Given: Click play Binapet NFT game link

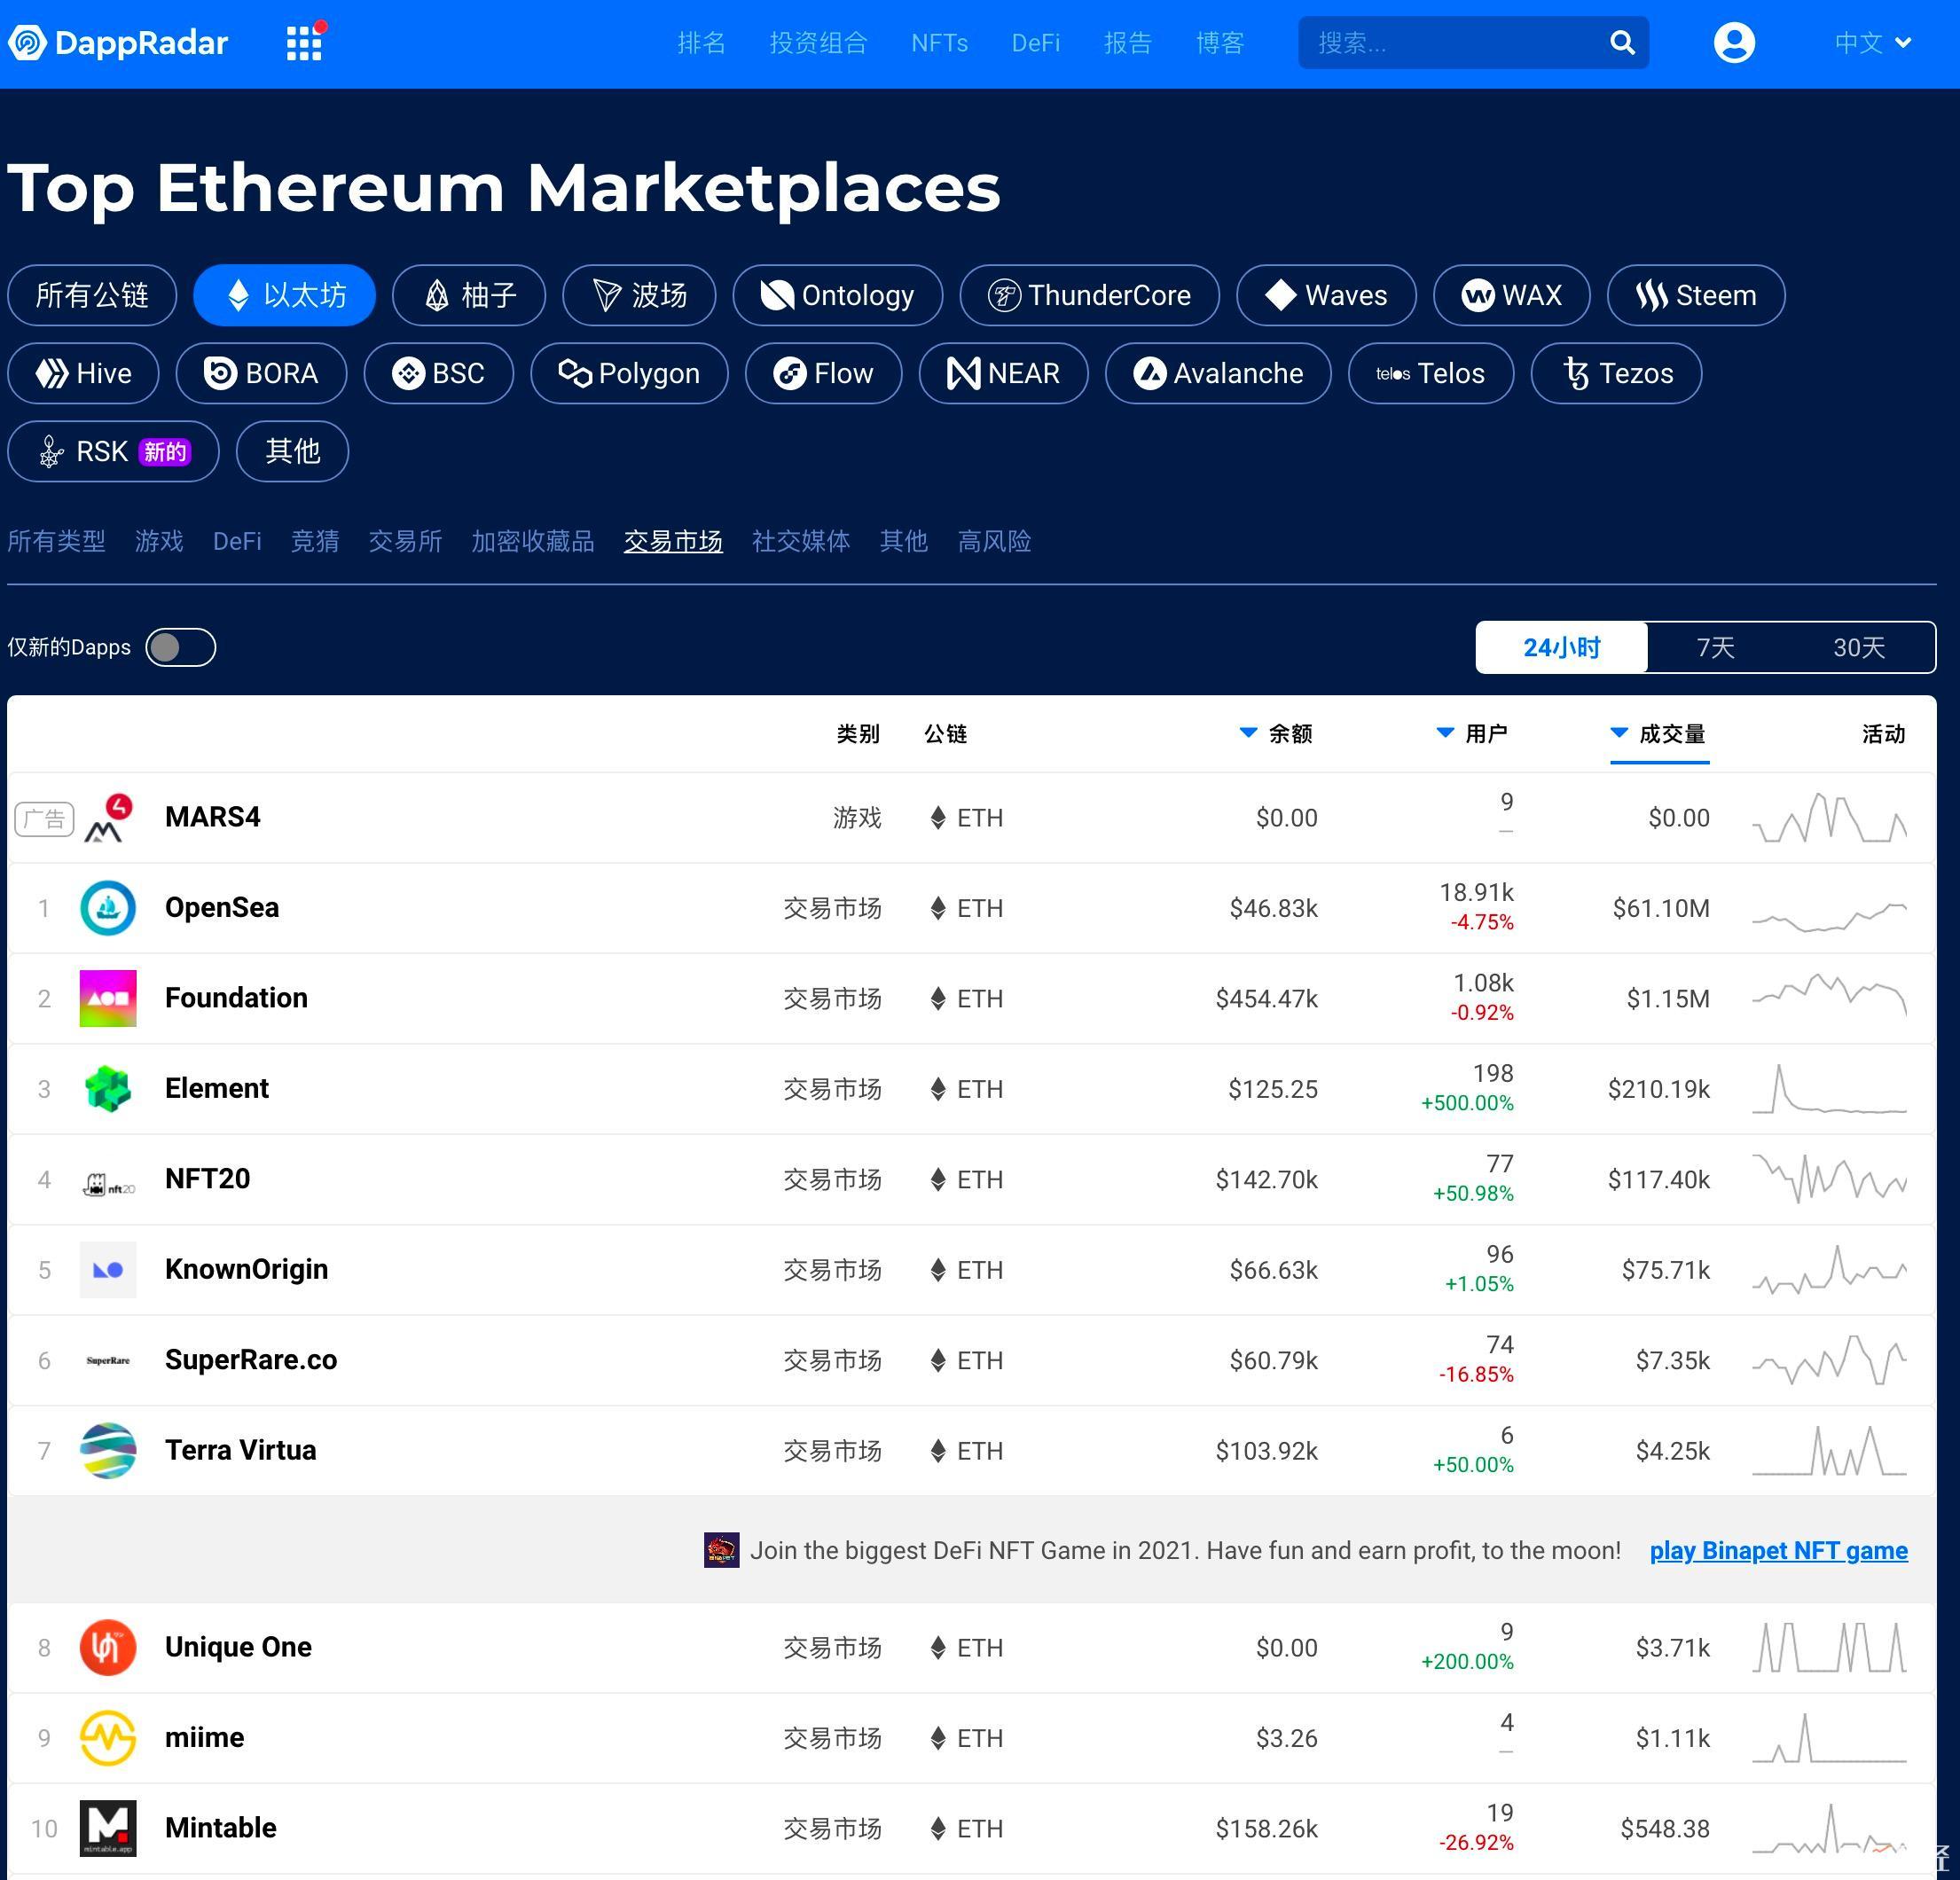Looking at the screenshot, I should click(x=1778, y=1550).
